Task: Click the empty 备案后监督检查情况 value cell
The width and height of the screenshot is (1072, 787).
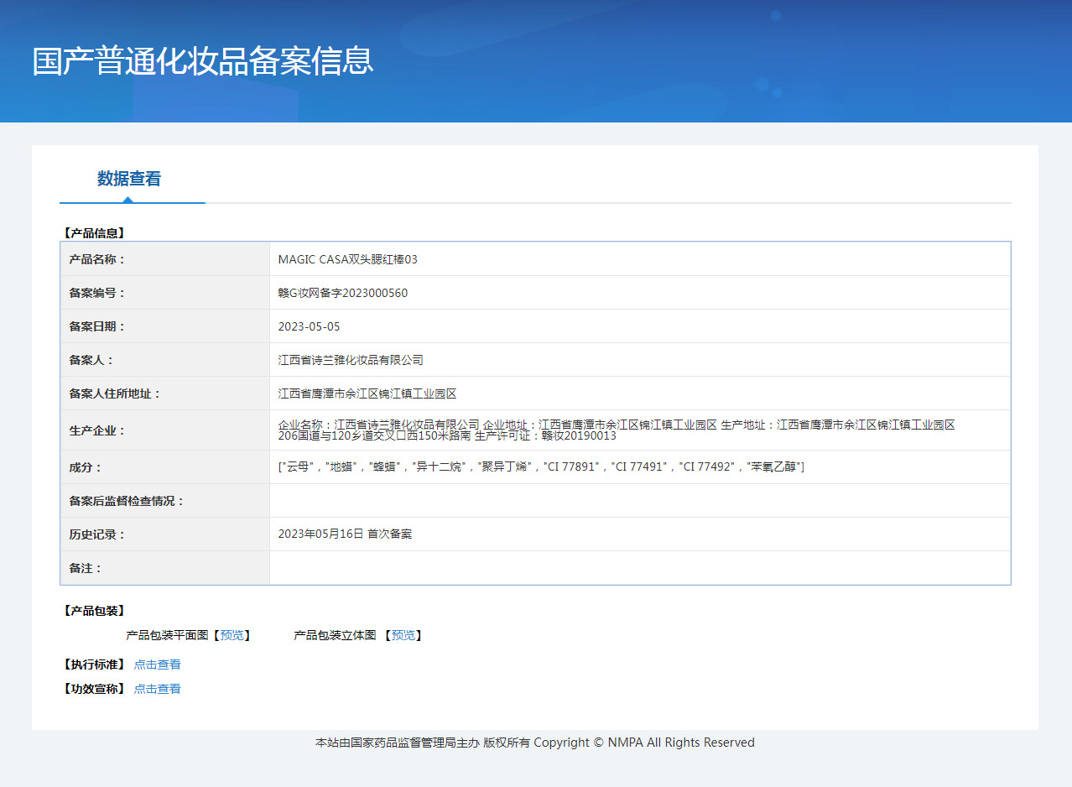Action: click(639, 501)
